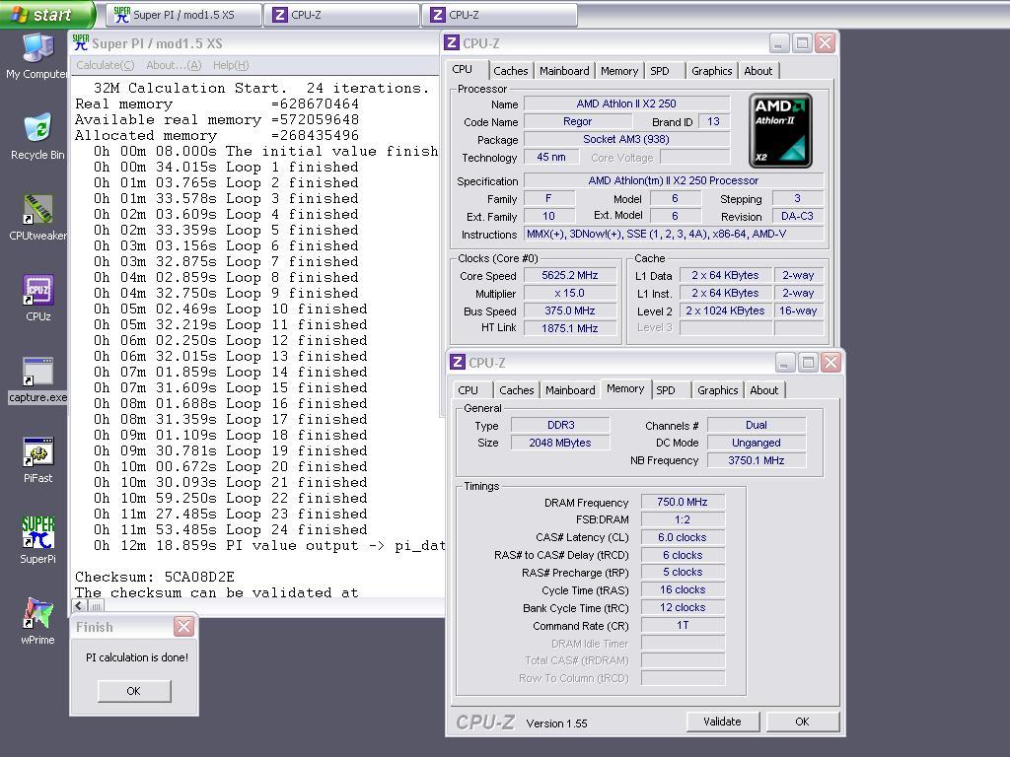Open the Calculate(C) menu in Super PI
1010x757 pixels.
pos(105,65)
